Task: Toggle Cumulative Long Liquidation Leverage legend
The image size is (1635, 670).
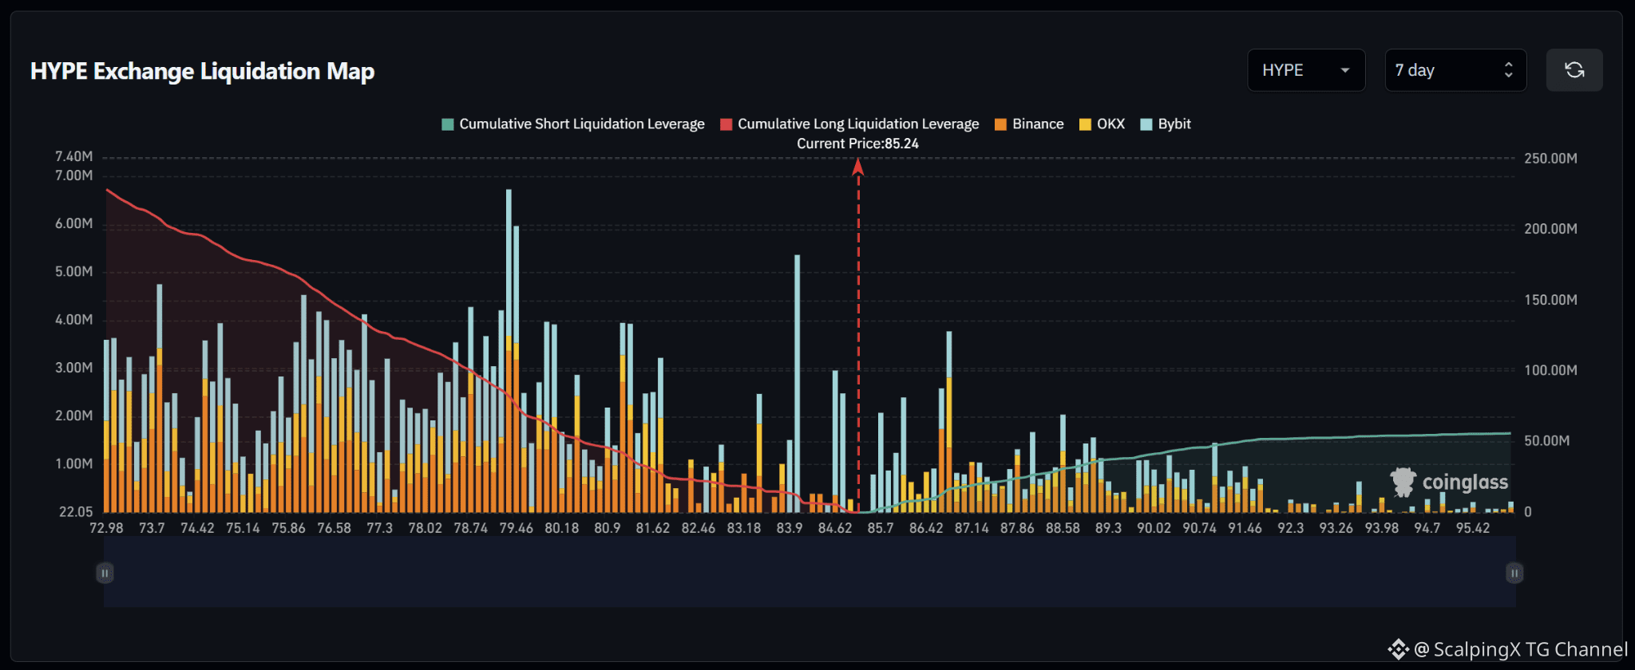Action: (849, 124)
